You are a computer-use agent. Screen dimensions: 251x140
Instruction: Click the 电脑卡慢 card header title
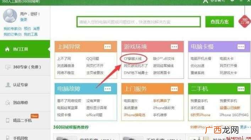coord(202,47)
